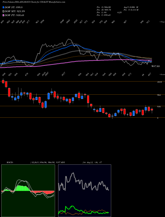
Task: Click the 'Pre C: 898.45' value
Action: point(104,15)
